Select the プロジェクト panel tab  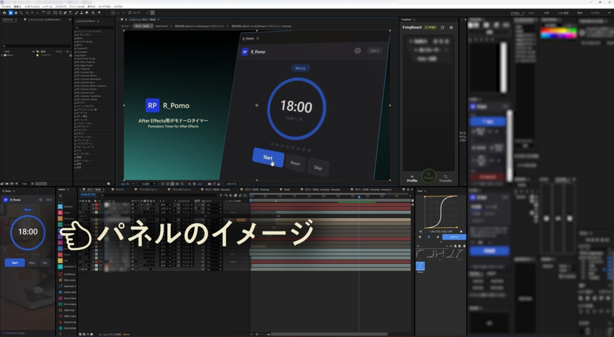click(8, 20)
